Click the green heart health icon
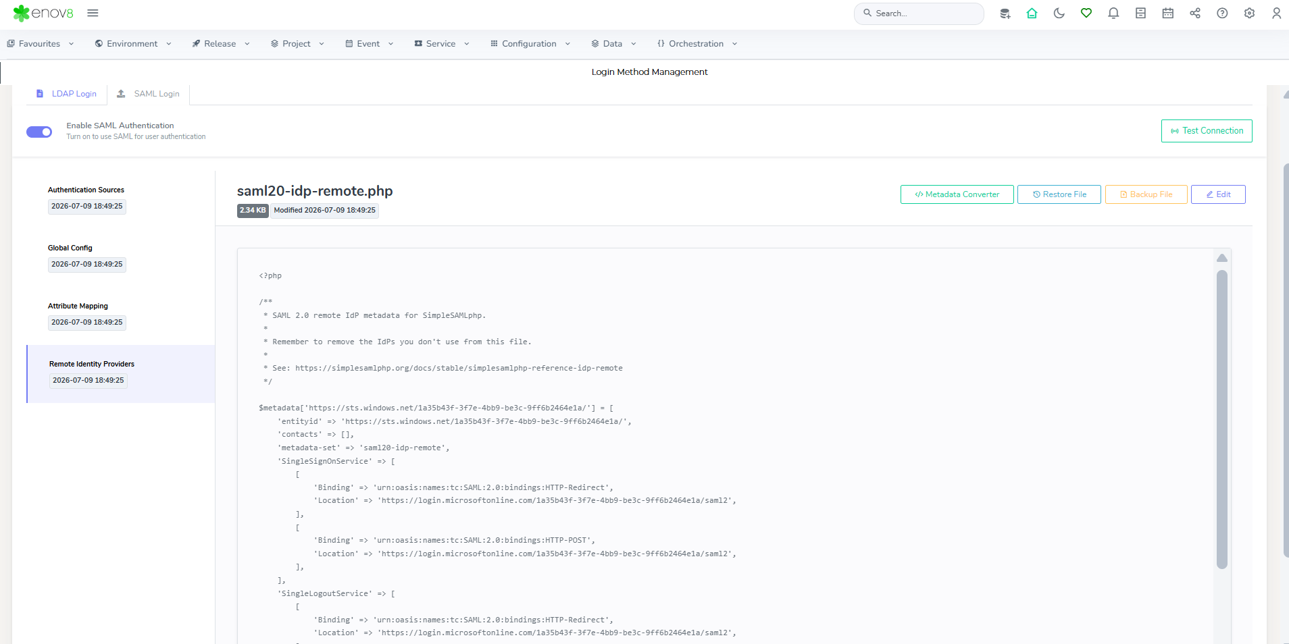 click(x=1086, y=14)
